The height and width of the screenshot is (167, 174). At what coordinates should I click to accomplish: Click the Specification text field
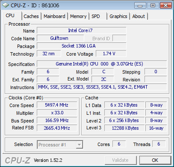pos(102,64)
